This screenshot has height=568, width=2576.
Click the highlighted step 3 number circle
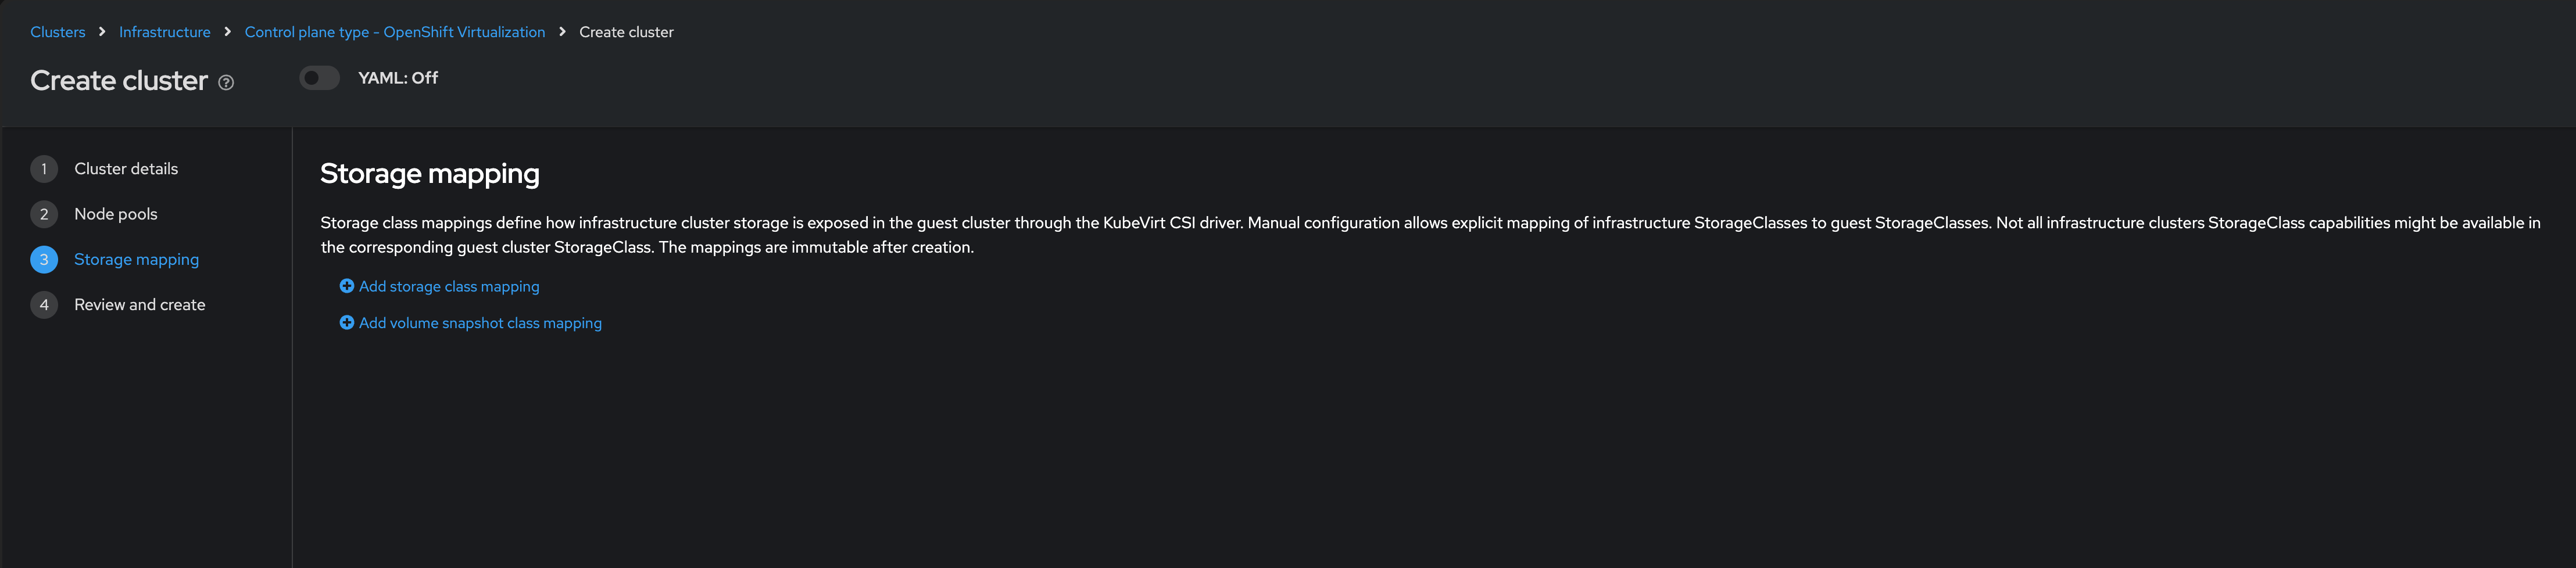44,259
